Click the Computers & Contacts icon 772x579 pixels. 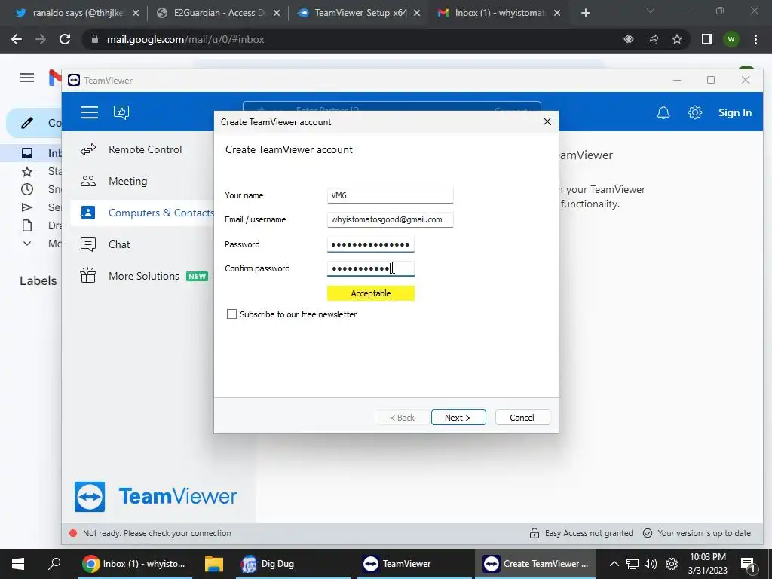(87, 213)
